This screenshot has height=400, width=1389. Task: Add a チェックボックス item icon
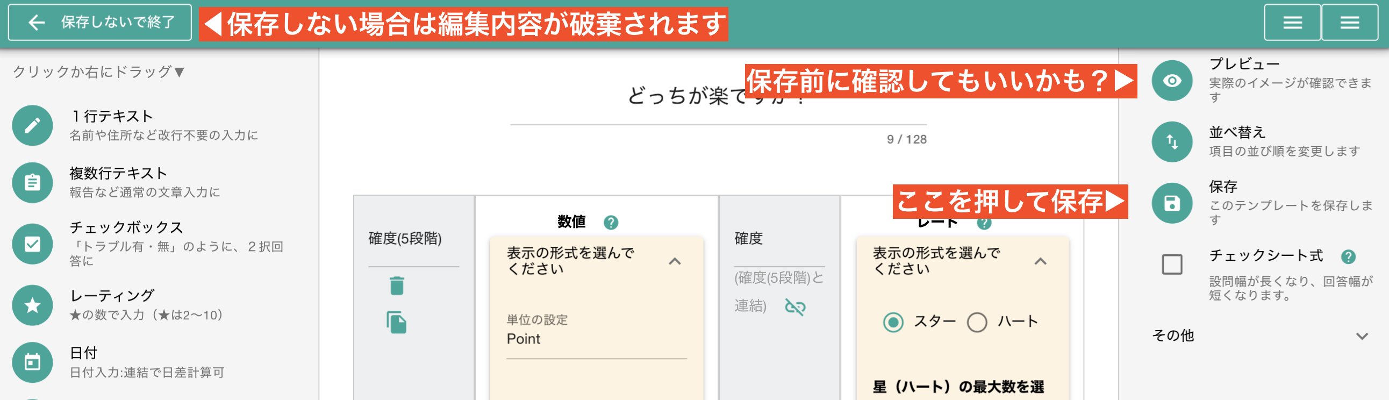[x=32, y=244]
